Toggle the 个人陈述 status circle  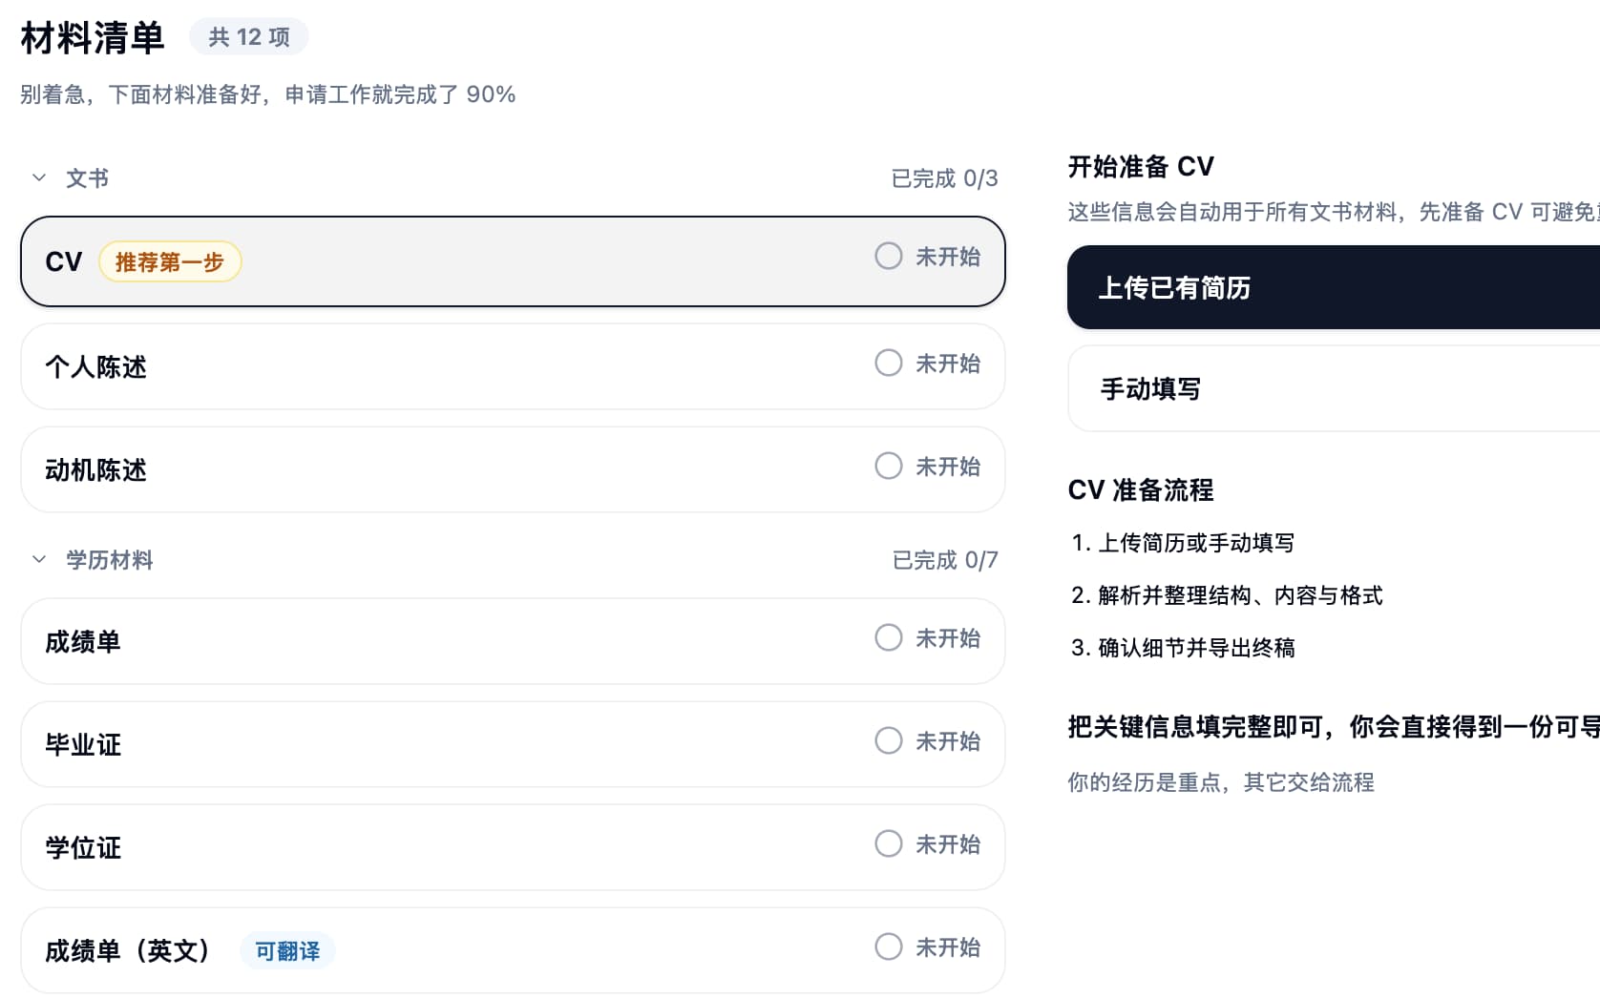click(888, 363)
